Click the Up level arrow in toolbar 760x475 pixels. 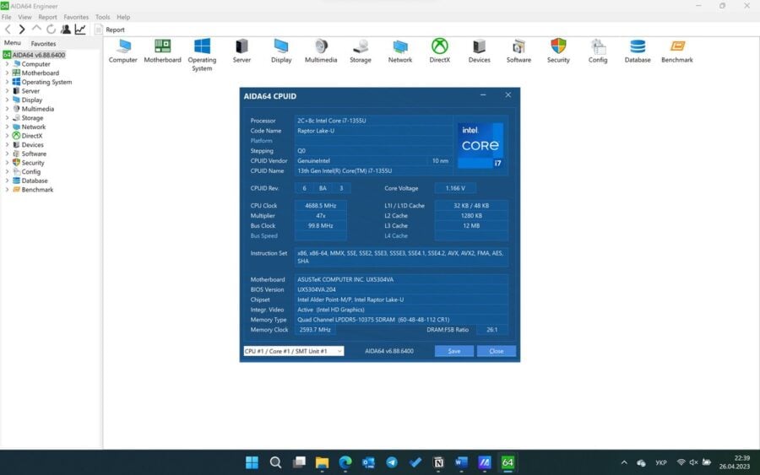[36, 30]
